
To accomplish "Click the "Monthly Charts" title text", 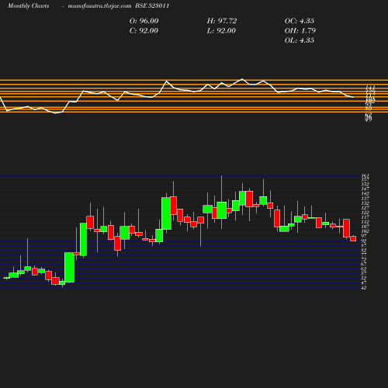I will (29, 6).
